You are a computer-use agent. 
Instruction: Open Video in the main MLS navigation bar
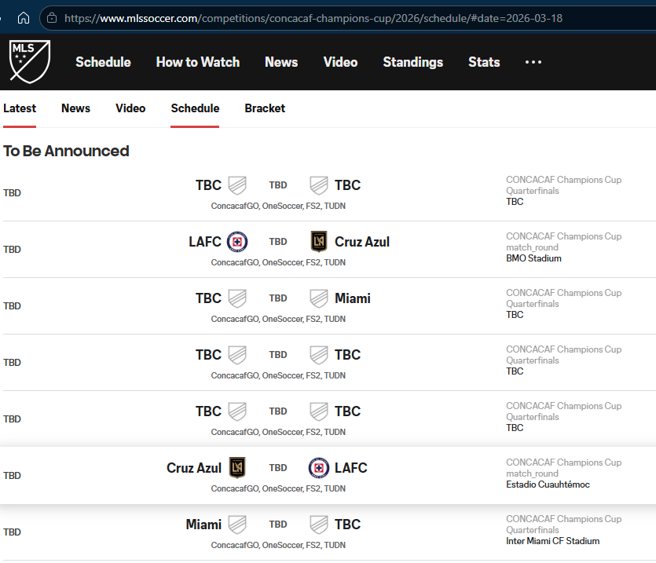point(340,62)
